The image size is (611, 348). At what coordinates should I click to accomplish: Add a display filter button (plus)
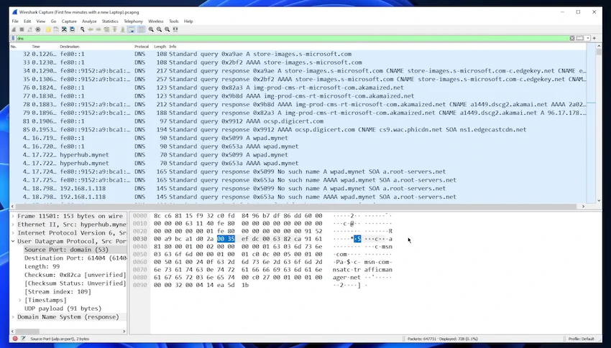click(594, 38)
